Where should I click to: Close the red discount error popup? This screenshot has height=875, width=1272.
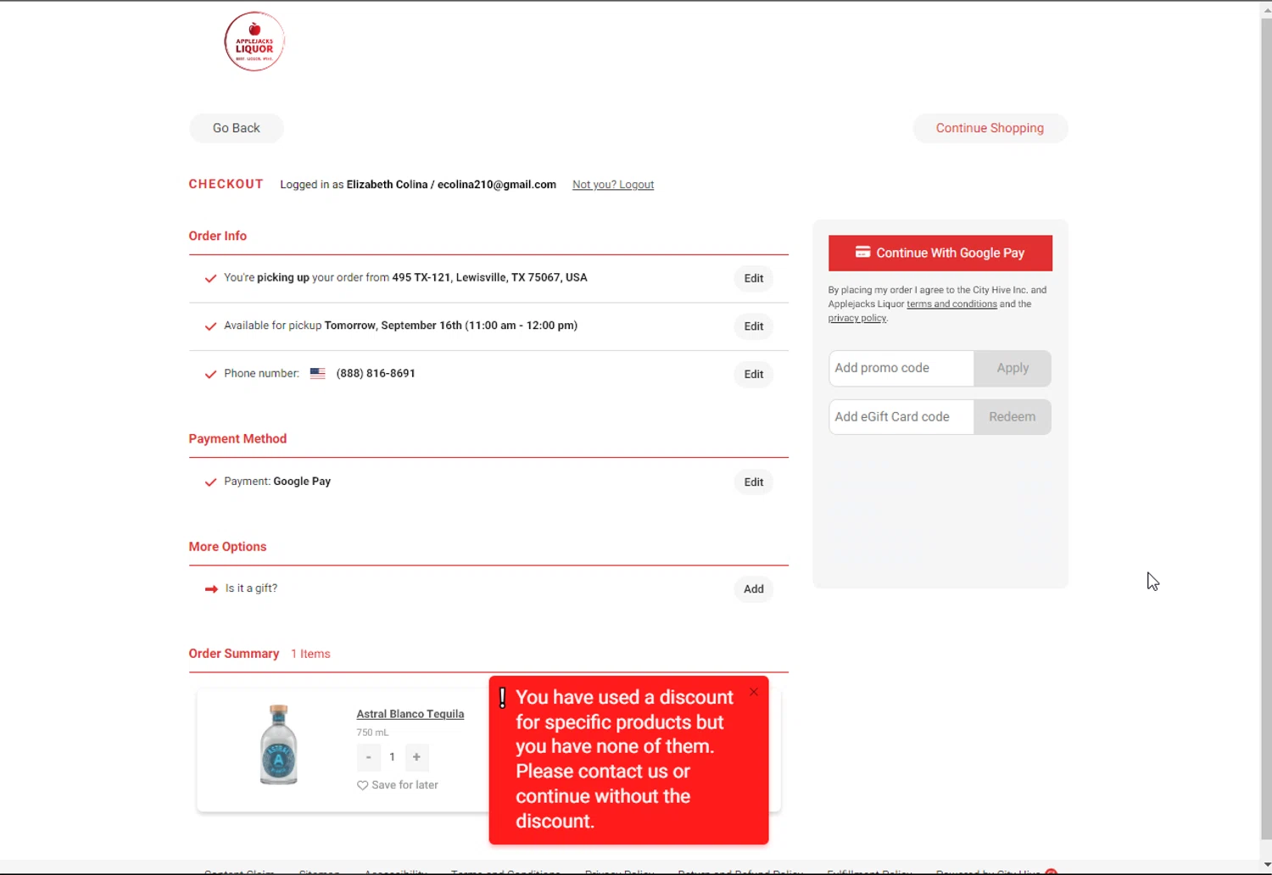pyautogui.click(x=754, y=693)
